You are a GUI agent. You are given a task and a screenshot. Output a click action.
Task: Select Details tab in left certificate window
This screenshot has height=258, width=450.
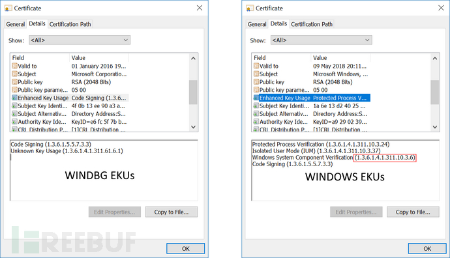click(x=37, y=24)
